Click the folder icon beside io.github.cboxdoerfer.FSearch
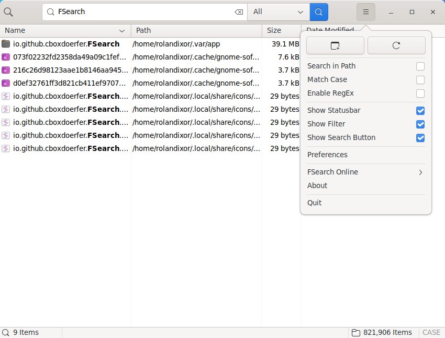 point(5,44)
